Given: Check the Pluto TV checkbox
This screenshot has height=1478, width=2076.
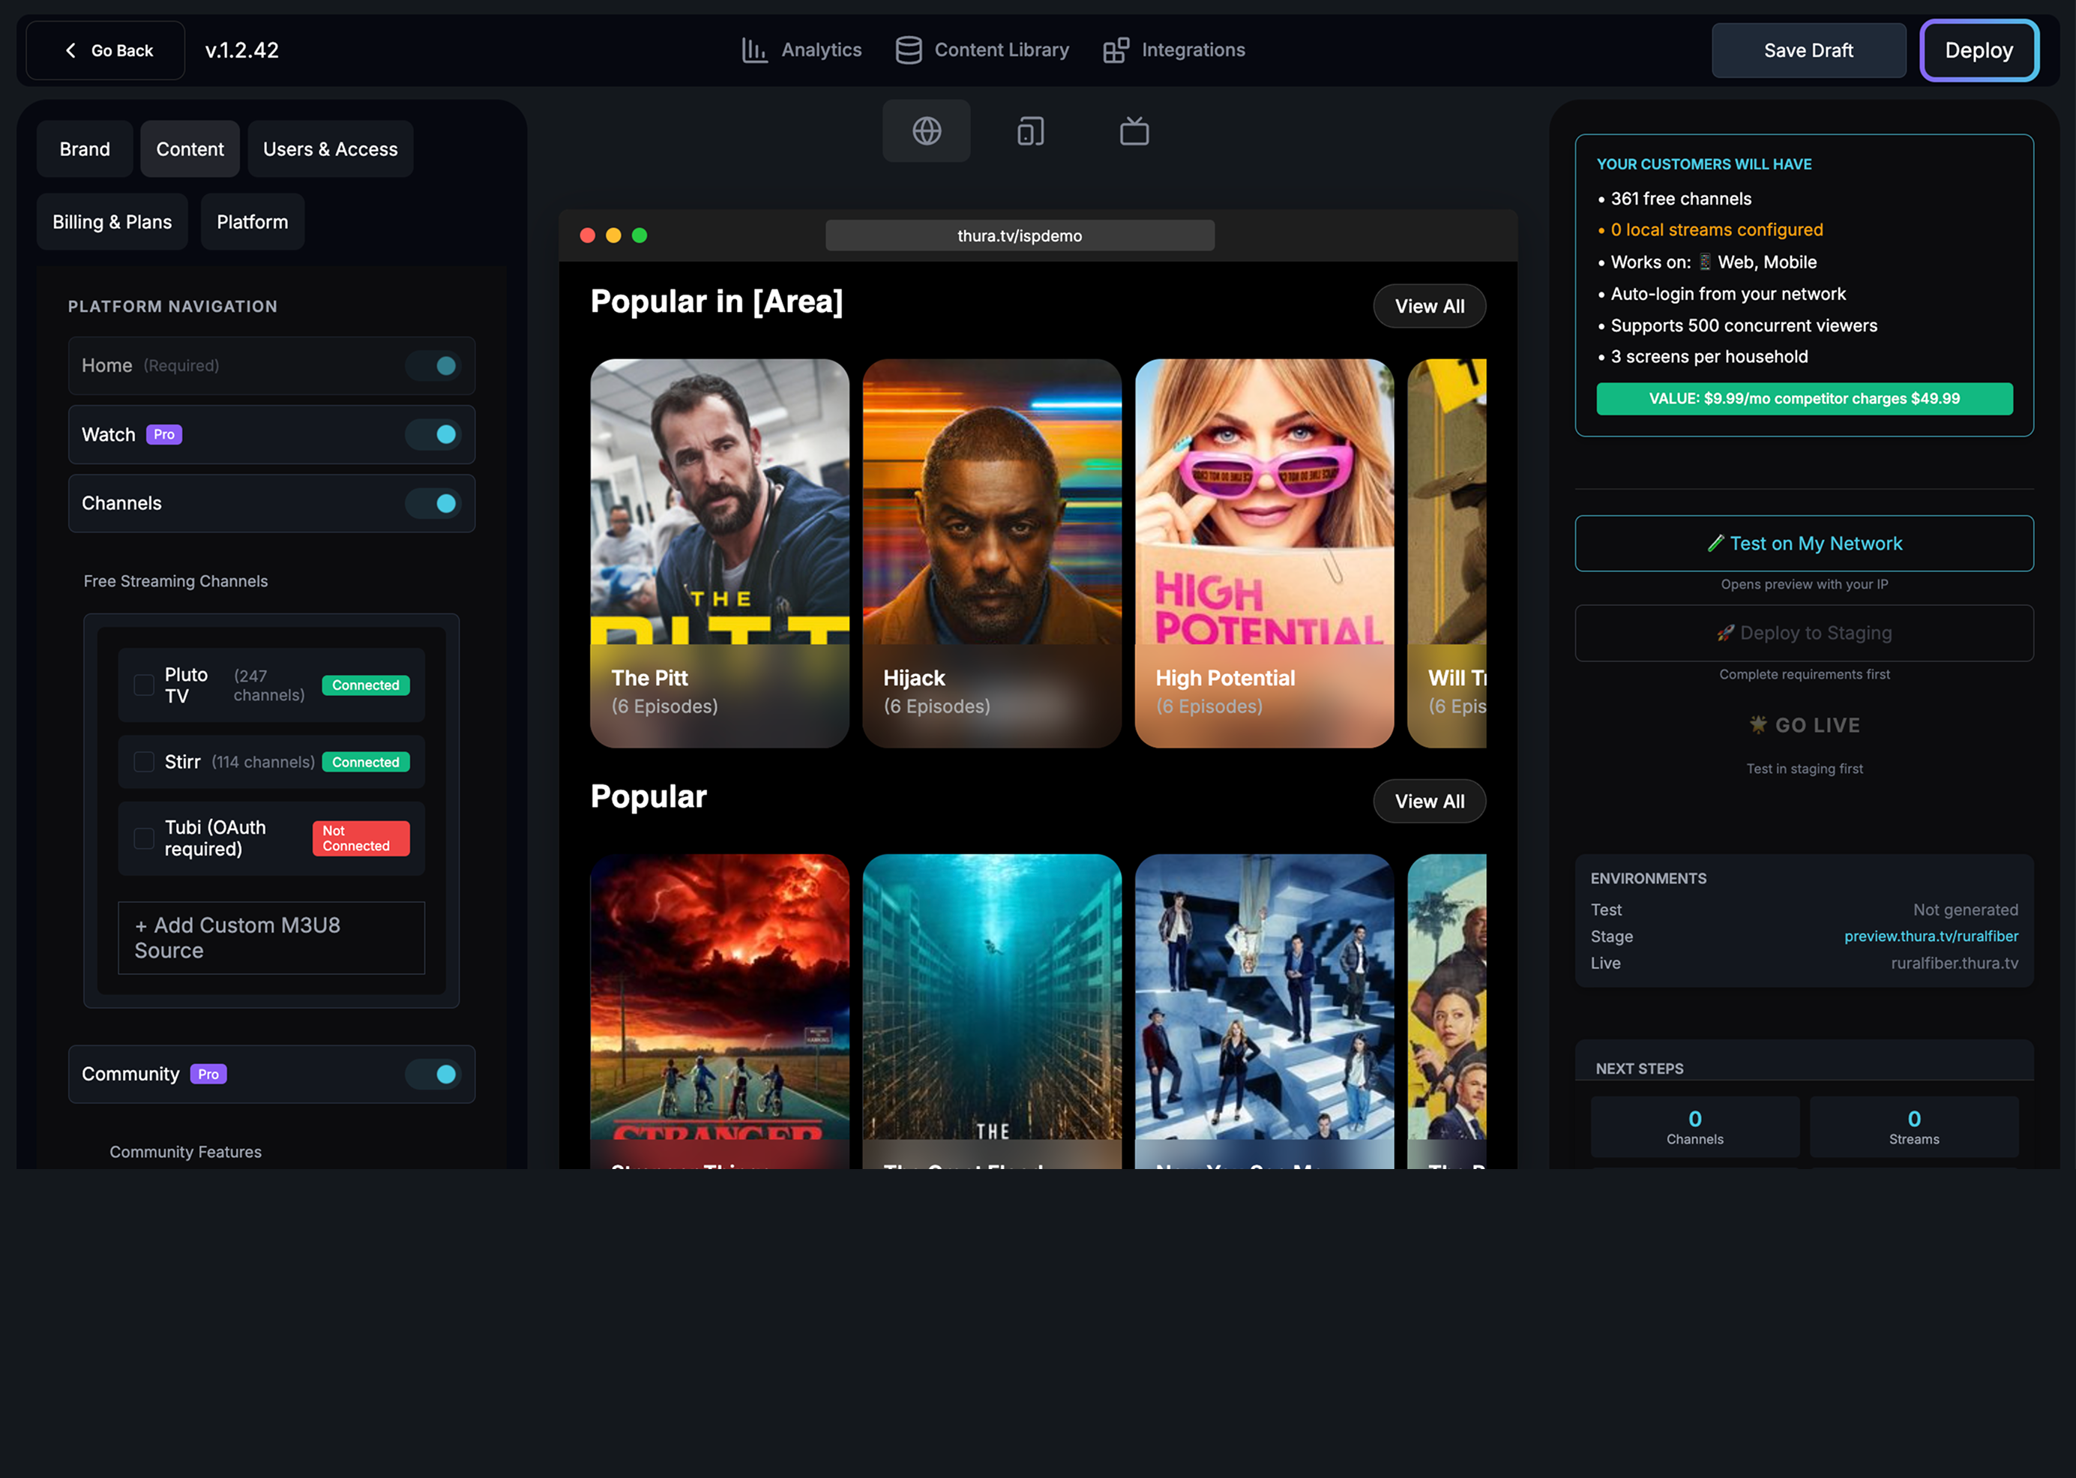Looking at the screenshot, I should [144, 685].
